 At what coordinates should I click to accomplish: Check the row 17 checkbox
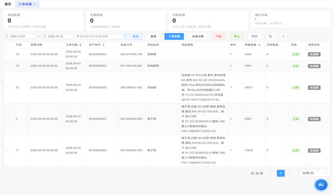point(7,150)
